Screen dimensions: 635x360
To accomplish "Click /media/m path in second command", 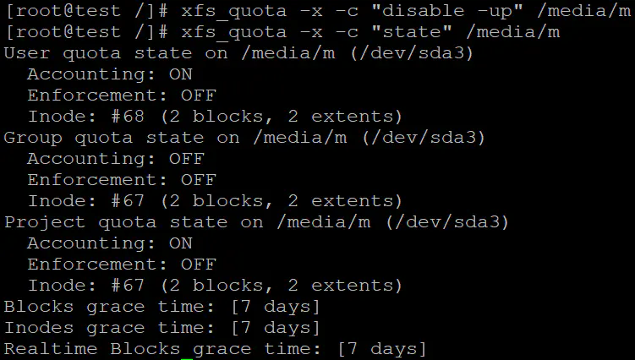I will pos(513,32).
